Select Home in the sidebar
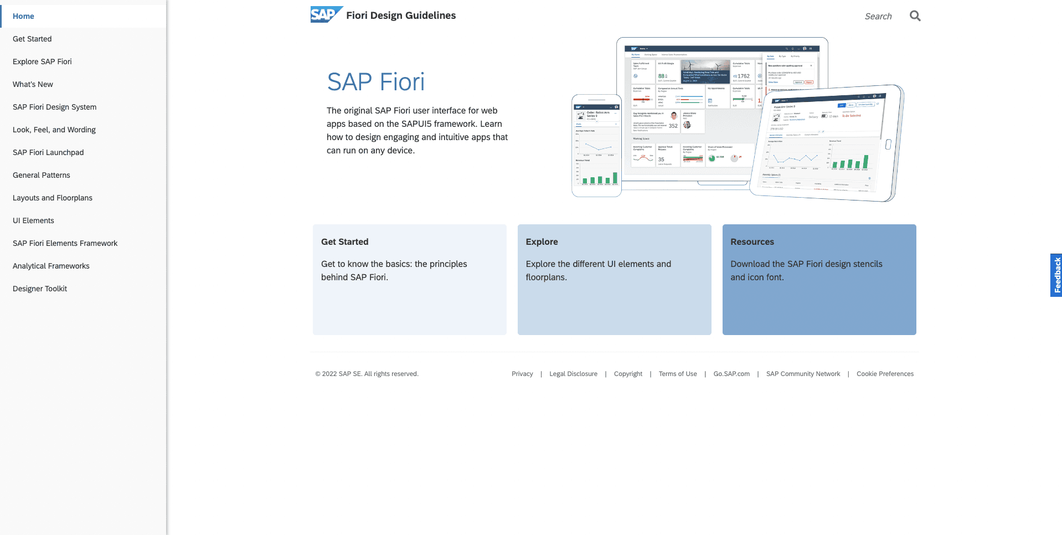The height and width of the screenshot is (535, 1062). pyautogui.click(x=83, y=16)
